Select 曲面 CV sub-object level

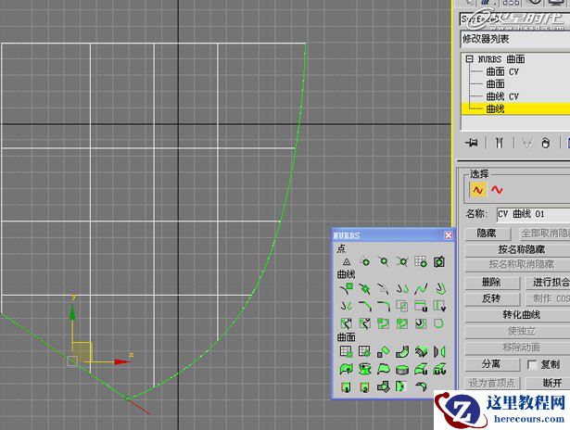[x=502, y=71]
